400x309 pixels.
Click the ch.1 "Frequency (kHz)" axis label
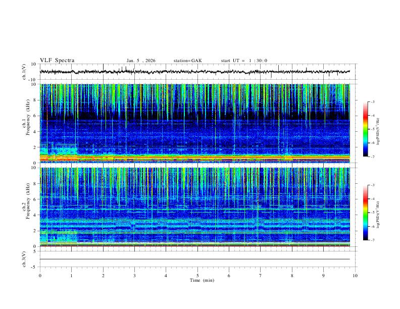pyautogui.click(x=28, y=117)
